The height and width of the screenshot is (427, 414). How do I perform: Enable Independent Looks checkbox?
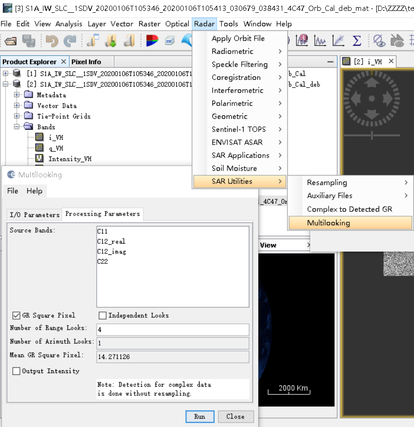click(x=102, y=315)
